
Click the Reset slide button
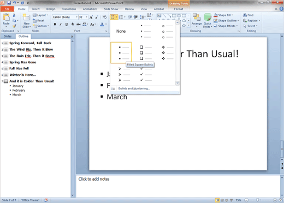(39, 21)
